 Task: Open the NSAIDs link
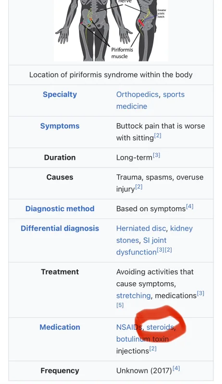[129, 327]
